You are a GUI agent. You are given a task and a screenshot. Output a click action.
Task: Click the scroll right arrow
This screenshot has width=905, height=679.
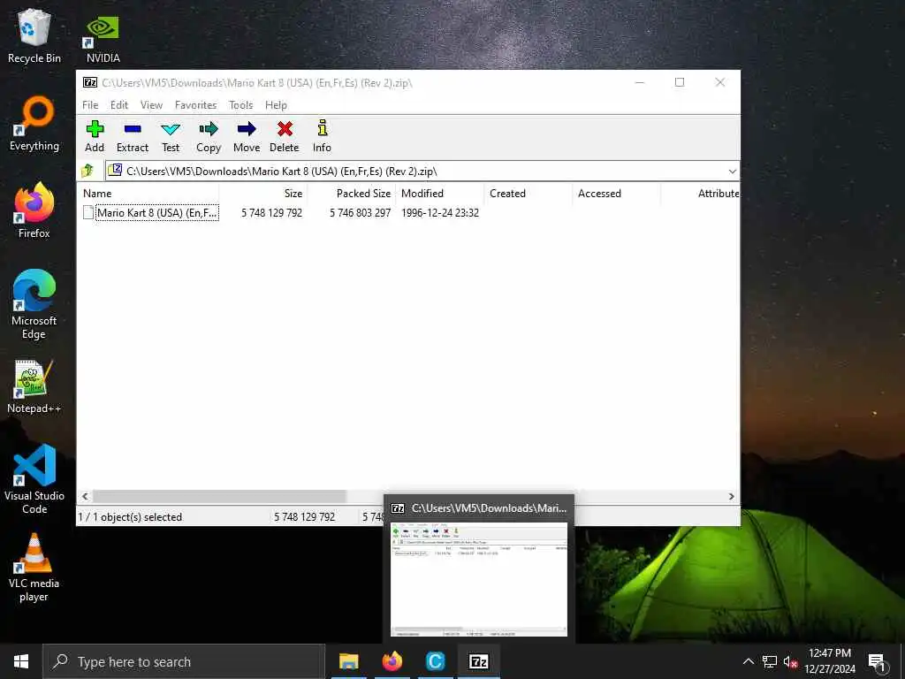click(x=731, y=497)
